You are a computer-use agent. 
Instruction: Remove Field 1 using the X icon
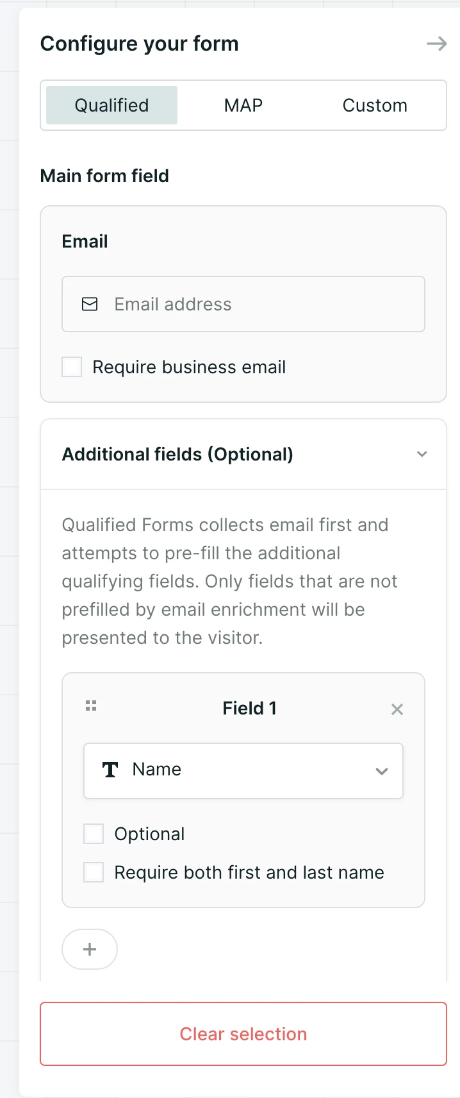click(397, 709)
